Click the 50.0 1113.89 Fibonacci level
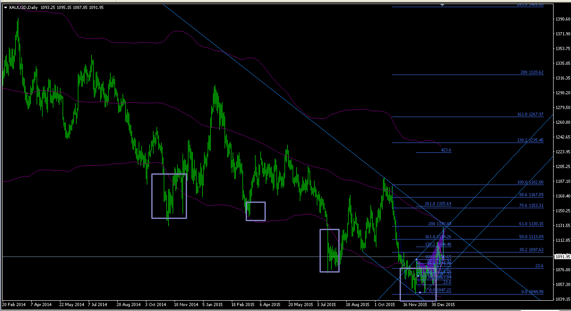Viewport: 571px width, 311px height. point(531,236)
